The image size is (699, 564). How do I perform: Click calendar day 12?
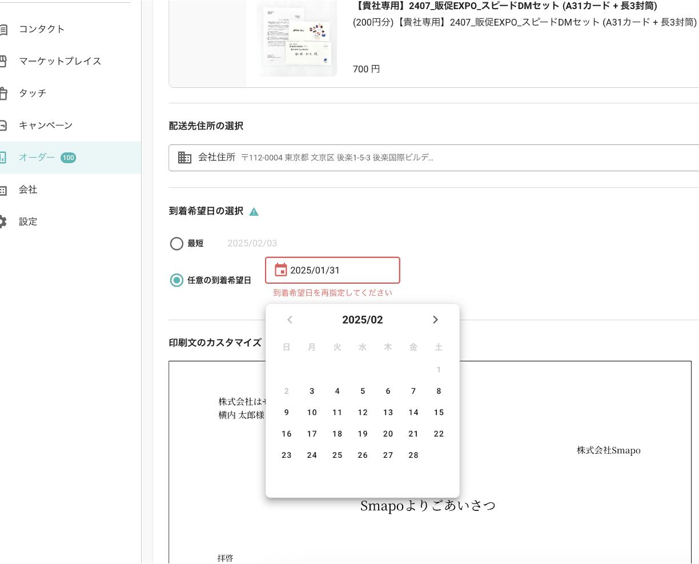[x=363, y=412]
